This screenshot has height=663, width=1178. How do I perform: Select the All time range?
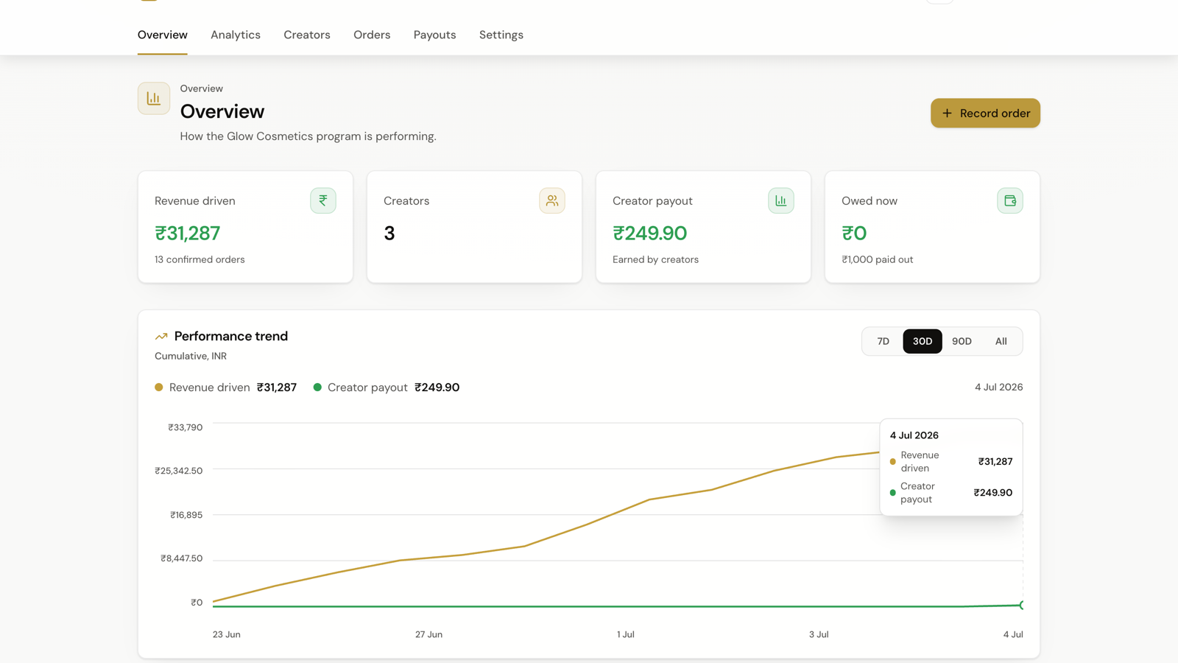click(x=1001, y=341)
